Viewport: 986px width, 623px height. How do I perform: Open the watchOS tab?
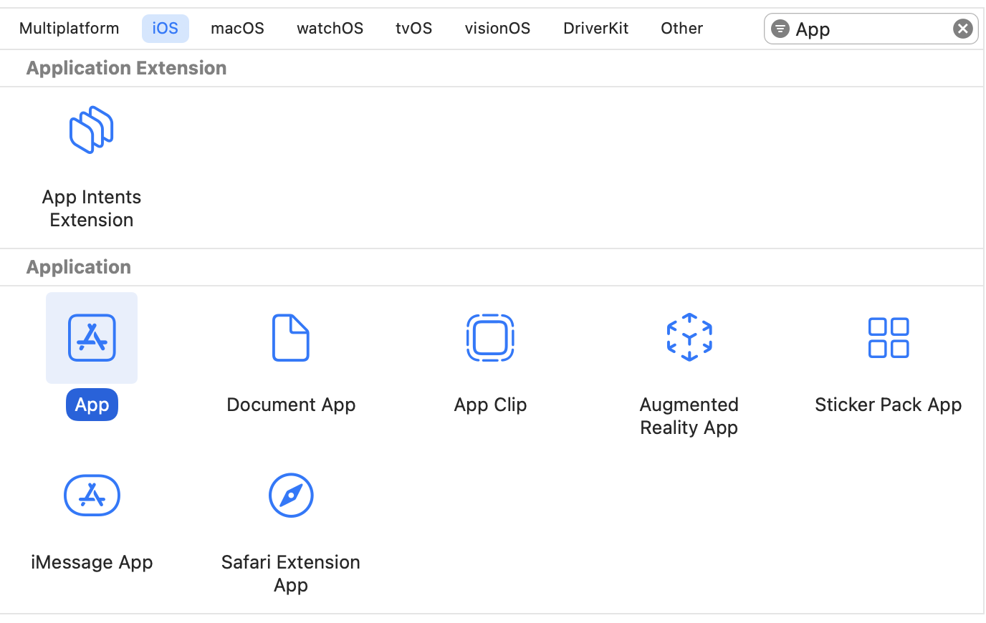tap(330, 29)
